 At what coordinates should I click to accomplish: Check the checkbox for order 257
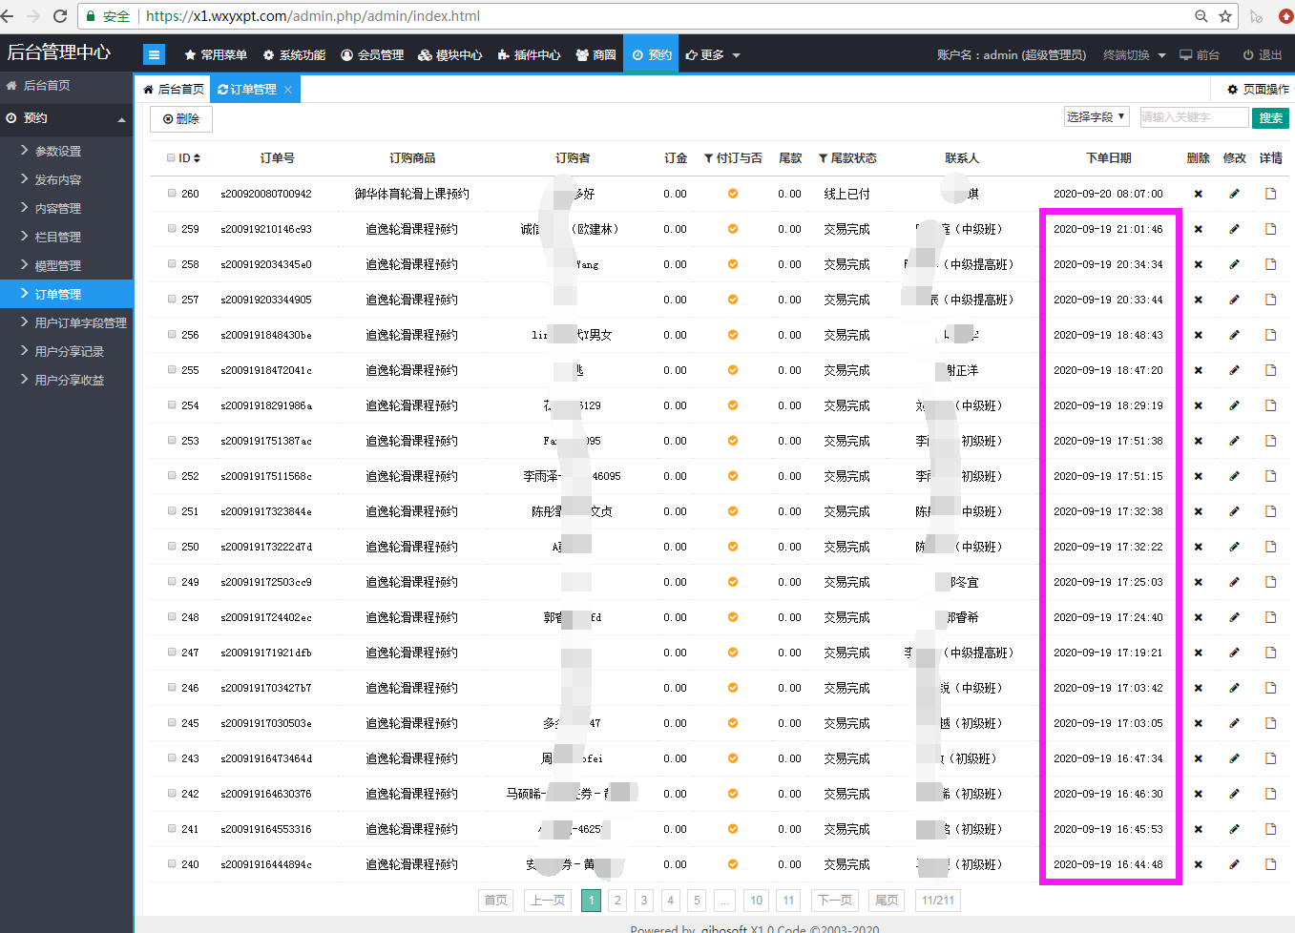[172, 300]
